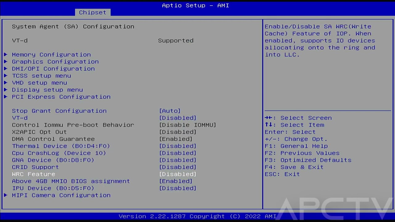This screenshot has width=395, height=222.
Task: Click arrow beside MIPI Camera Configuration
Action: (6, 195)
